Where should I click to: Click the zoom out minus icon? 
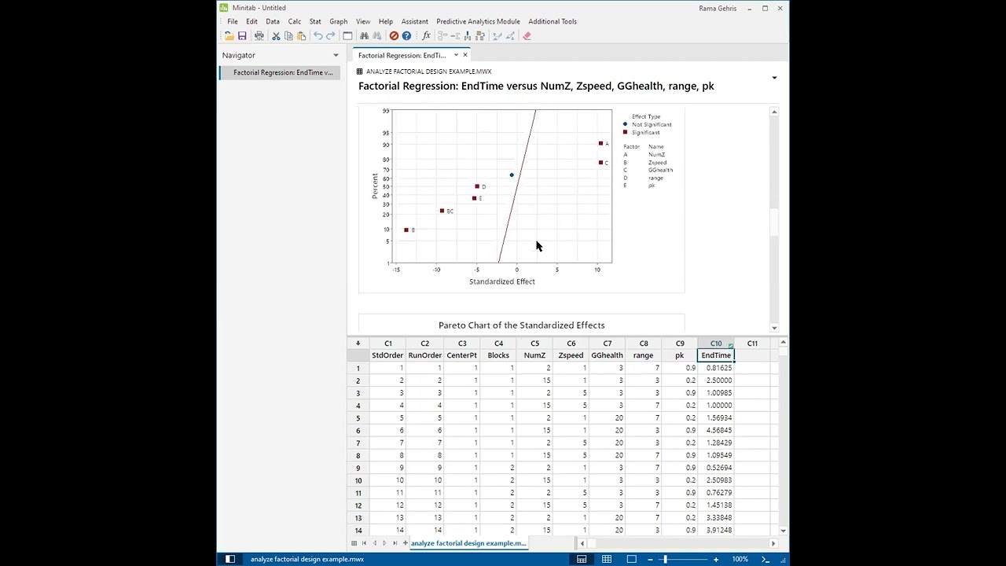pyautogui.click(x=650, y=559)
